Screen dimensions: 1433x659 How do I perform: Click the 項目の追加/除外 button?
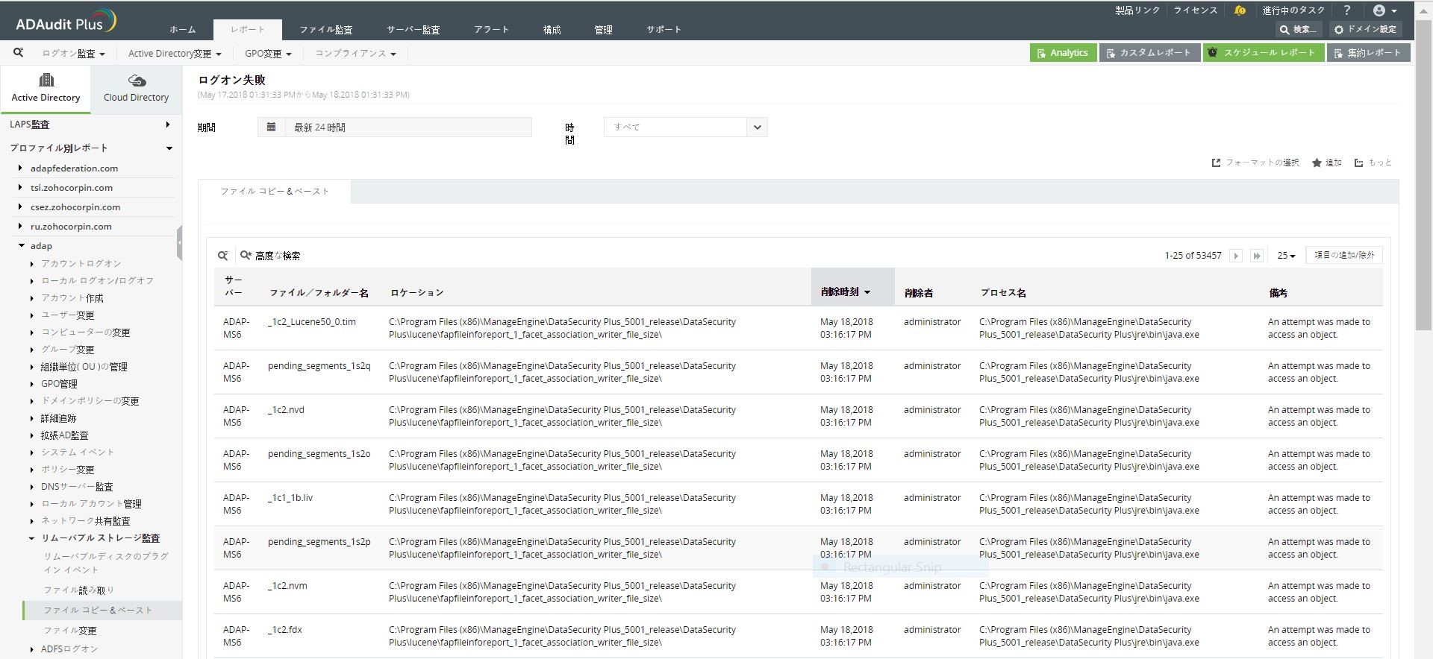click(1343, 255)
